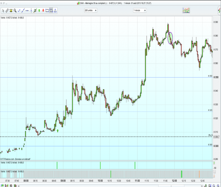Activate the magnifying glass zoom tool

pyautogui.click(x=15, y=10)
